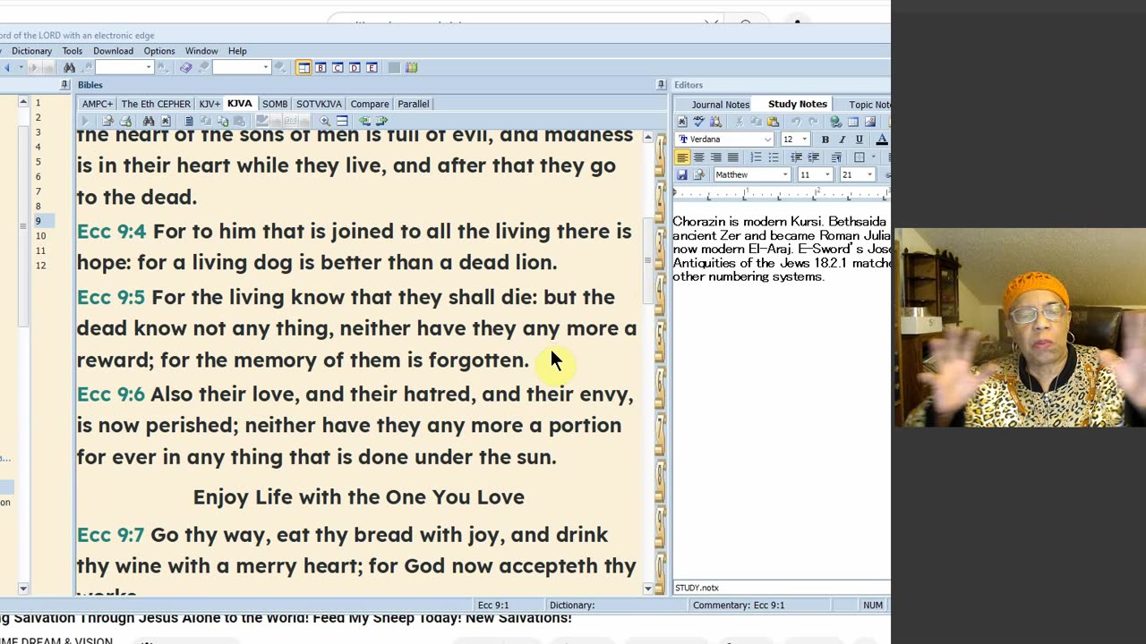The image size is (1146, 644).
Task: Switch to Editor layout E icon
Action: [372, 68]
